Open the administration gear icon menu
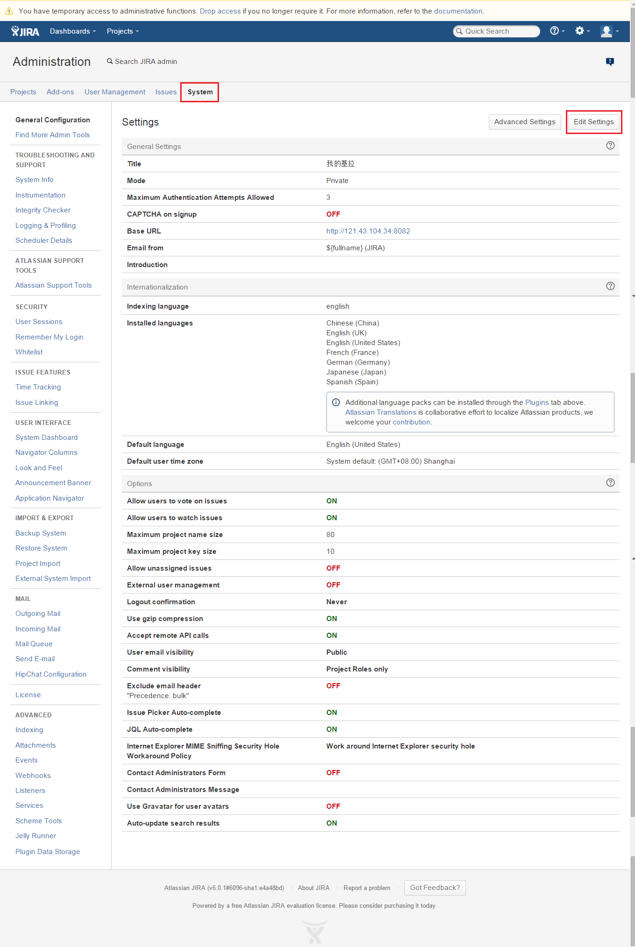Image resolution: width=635 pixels, height=947 pixels. 582,31
